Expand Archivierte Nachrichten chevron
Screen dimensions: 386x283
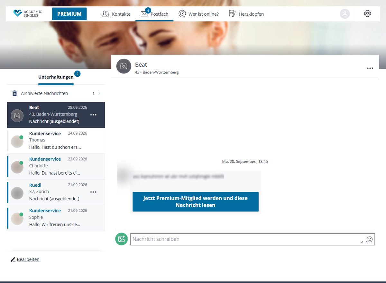(x=99, y=93)
